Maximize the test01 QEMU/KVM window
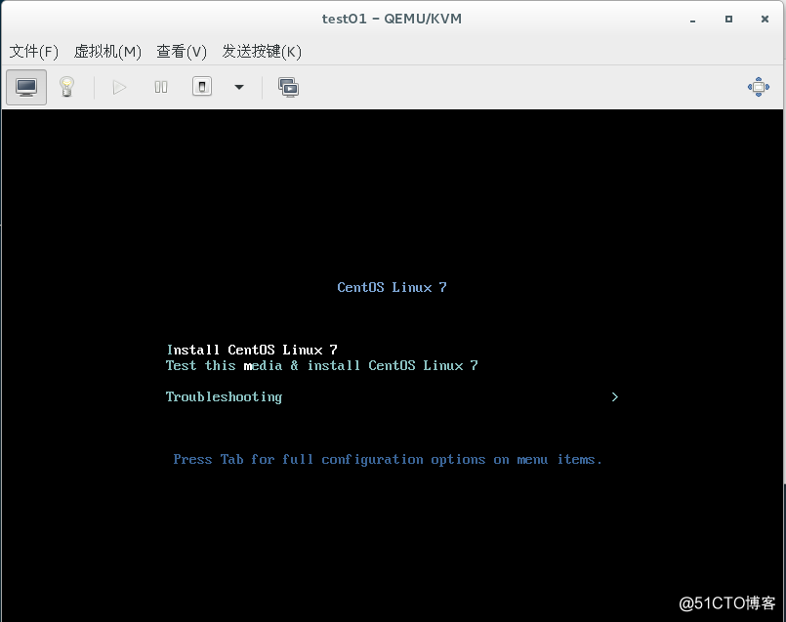786x622 pixels. (x=728, y=20)
